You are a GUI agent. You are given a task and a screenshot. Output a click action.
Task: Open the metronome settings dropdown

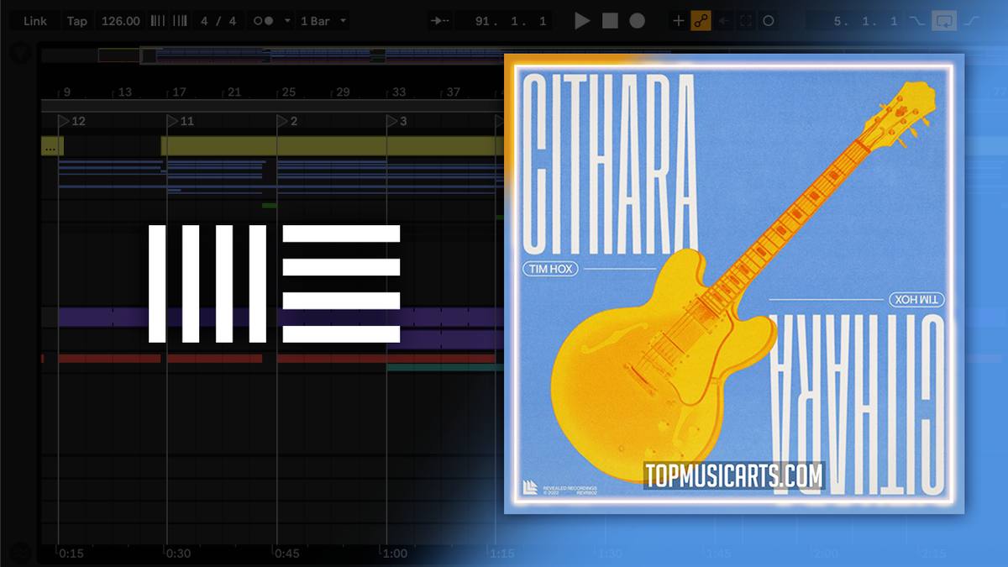coord(288,20)
